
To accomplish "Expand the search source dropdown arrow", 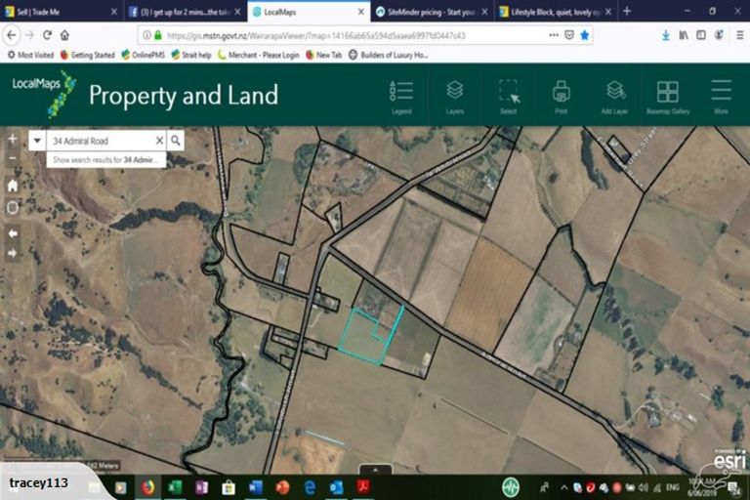I will (36, 141).
